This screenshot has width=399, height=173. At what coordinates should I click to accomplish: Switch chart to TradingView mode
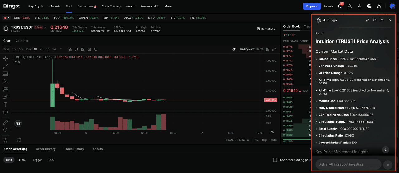[x=247, y=49]
